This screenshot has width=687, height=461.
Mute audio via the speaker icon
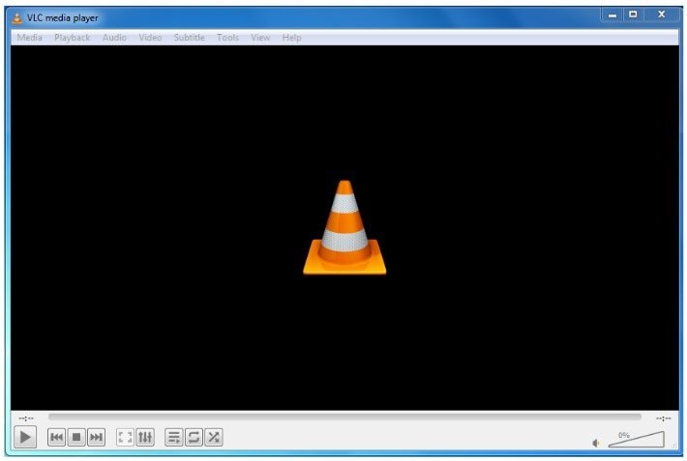click(596, 443)
